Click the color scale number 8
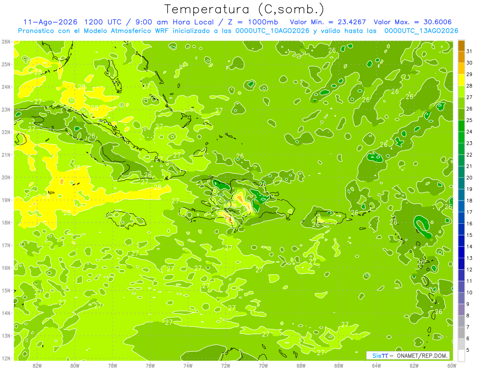This screenshot has width=480, height=371. coord(468,315)
